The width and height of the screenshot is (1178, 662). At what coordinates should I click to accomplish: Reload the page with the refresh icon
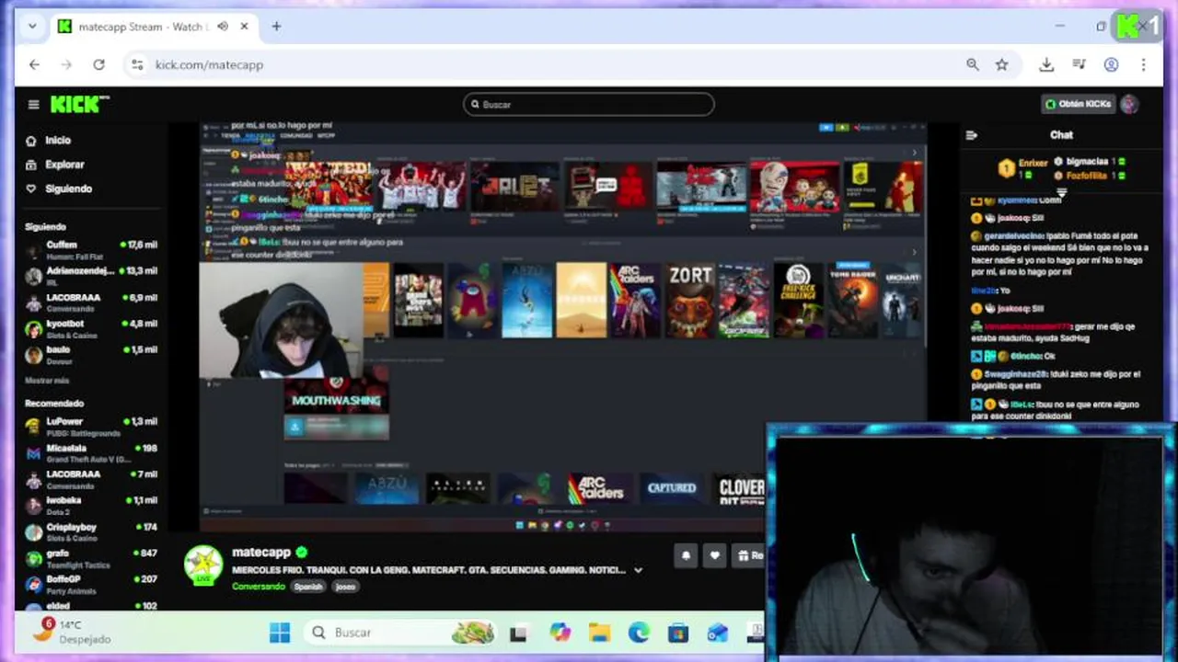(x=98, y=64)
